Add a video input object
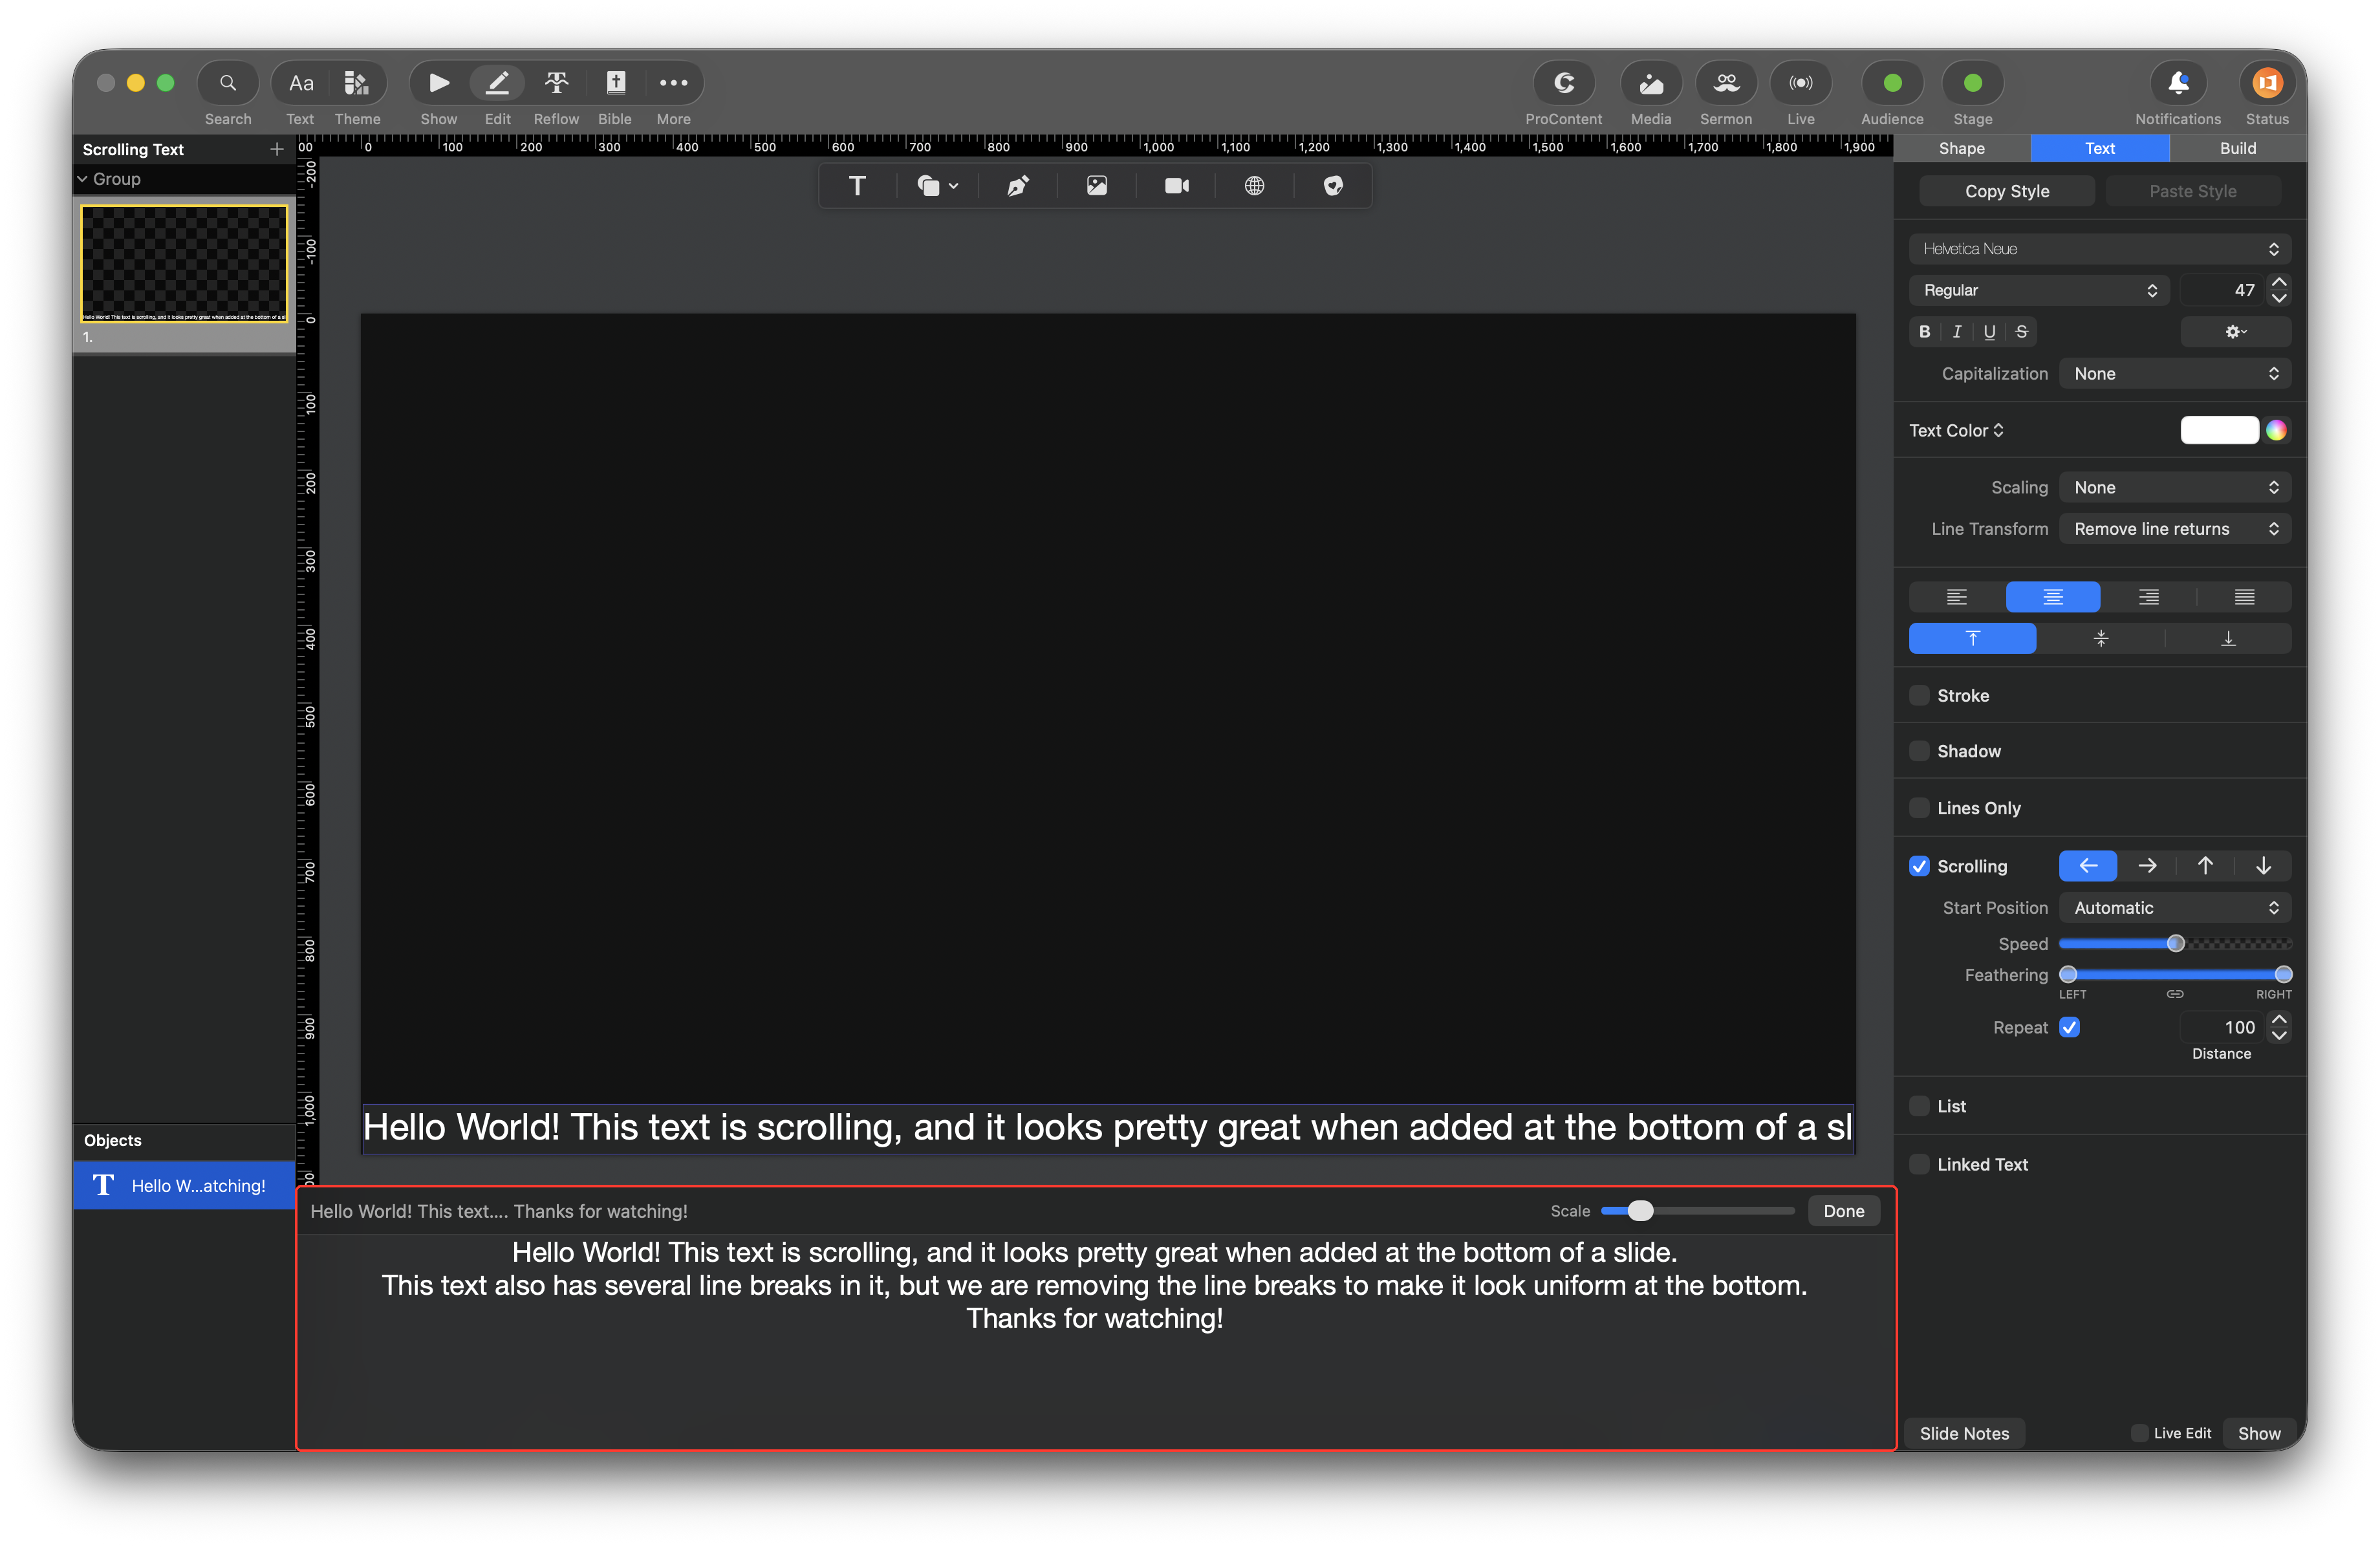Screen dimensions: 2380x1547 1176,186
